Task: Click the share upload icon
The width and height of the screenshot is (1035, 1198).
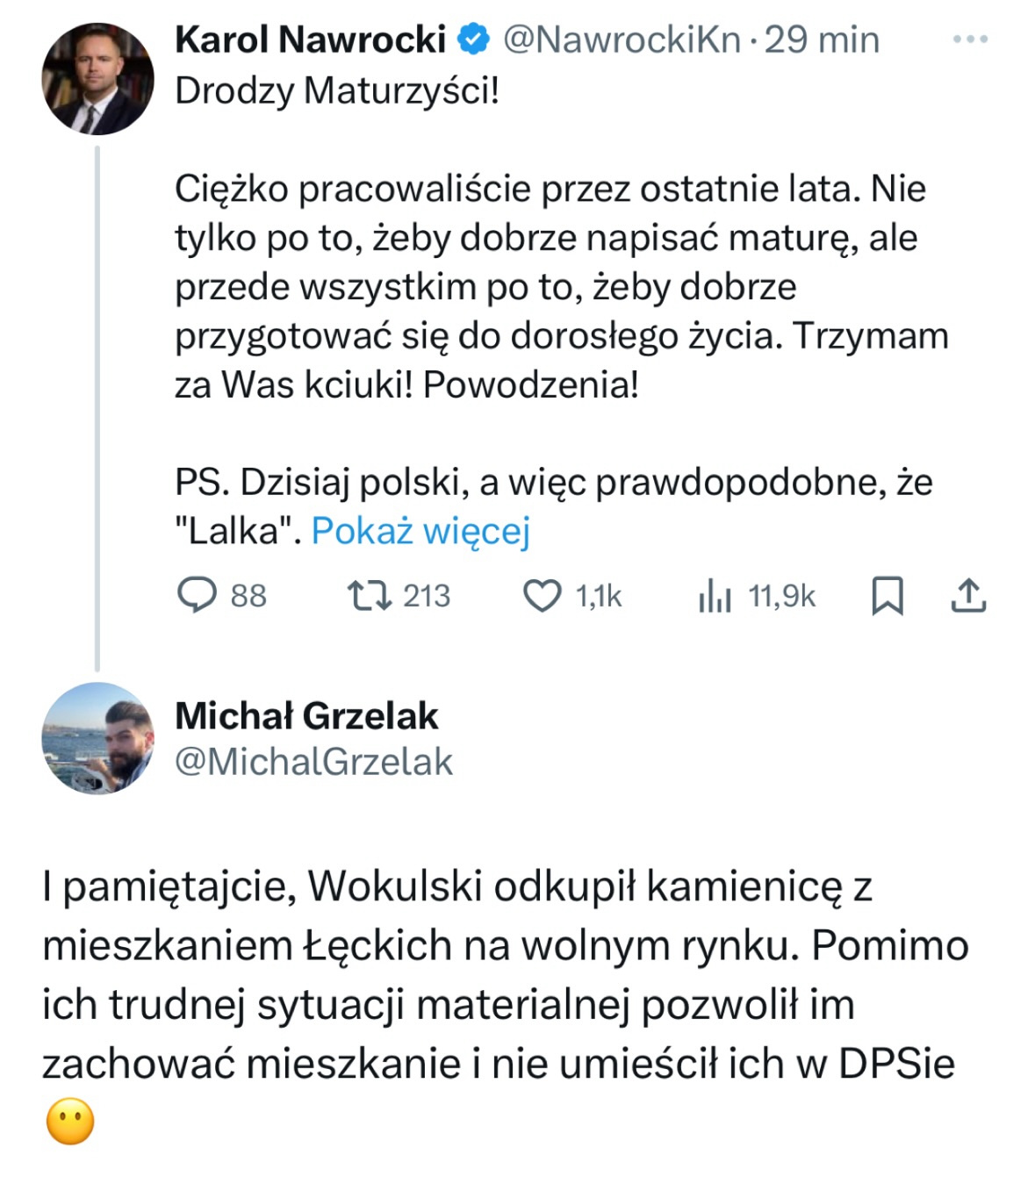Action: click(968, 596)
